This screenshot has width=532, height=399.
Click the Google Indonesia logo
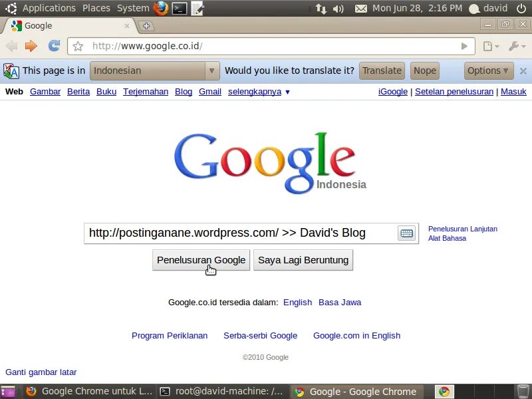[270, 163]
